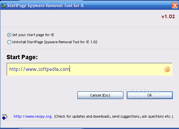Click the v1.02 version label

168,17
